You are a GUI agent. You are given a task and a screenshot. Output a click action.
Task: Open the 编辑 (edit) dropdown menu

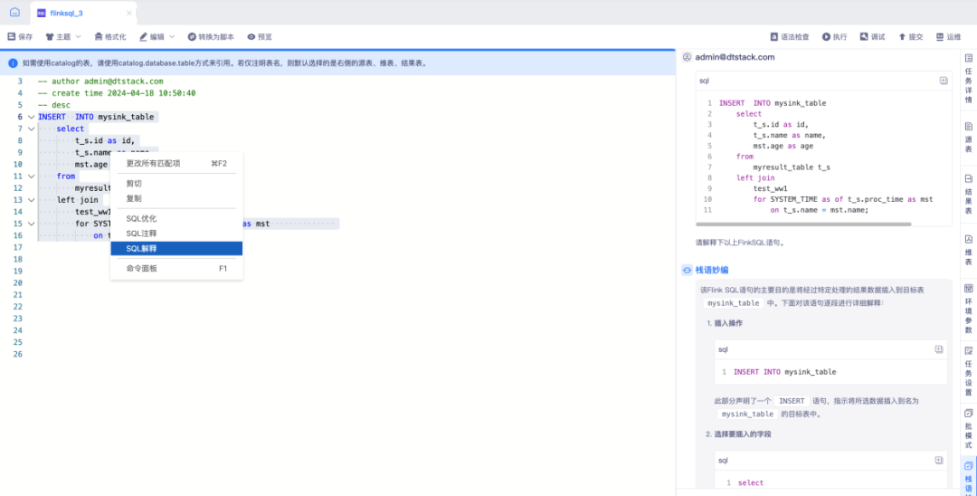pos(157,37)
